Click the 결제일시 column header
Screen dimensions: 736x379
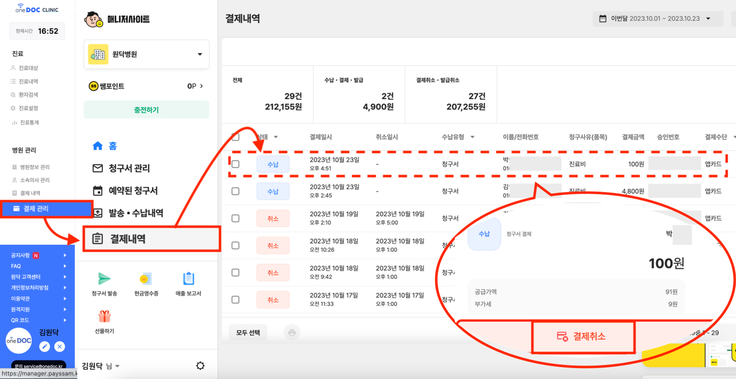(321, 137)
